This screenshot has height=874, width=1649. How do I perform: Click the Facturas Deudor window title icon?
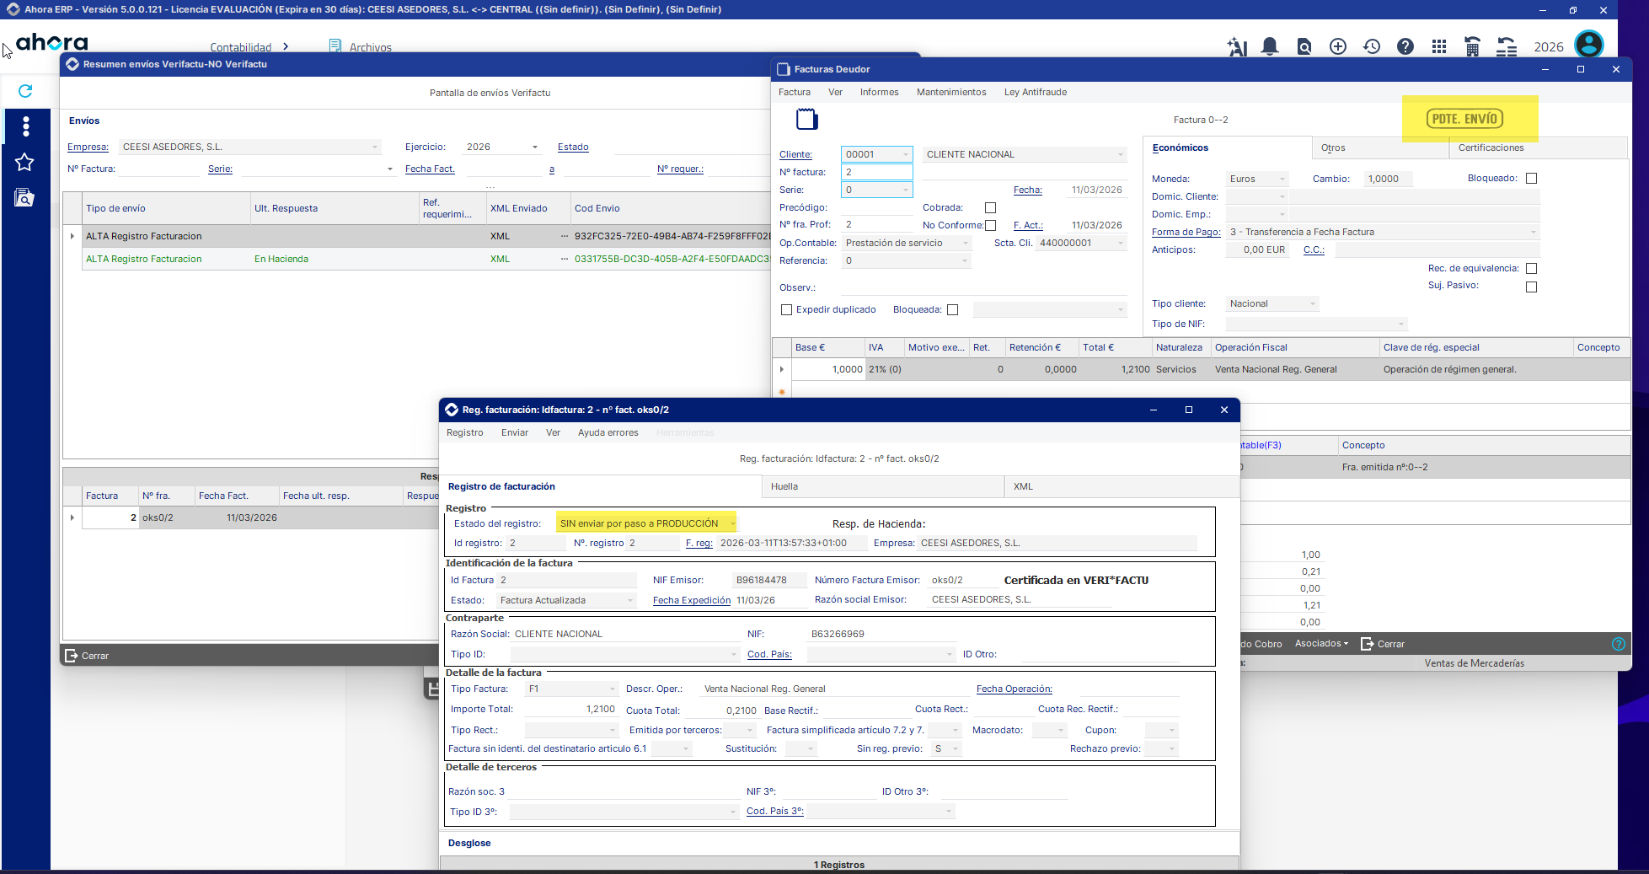point(784,69)
